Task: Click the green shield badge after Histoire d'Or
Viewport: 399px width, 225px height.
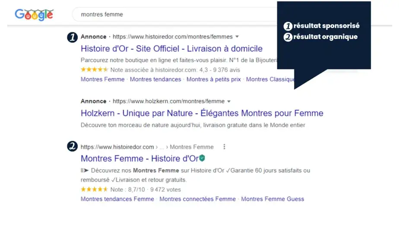Action: (202, 158)
